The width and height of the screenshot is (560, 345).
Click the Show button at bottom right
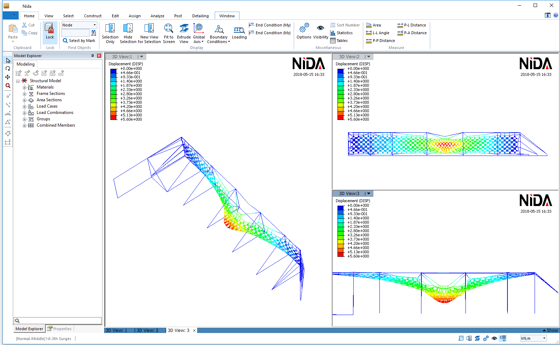point(550,331)
